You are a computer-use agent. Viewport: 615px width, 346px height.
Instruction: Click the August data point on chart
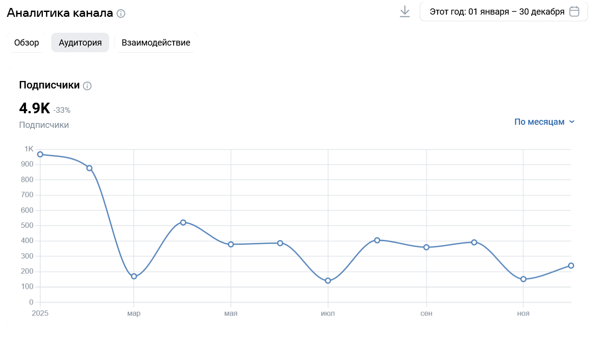(x=377, y=240)
